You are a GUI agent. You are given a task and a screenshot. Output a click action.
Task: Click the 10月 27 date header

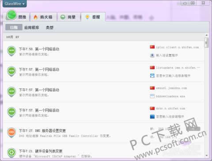pos(12,37)
